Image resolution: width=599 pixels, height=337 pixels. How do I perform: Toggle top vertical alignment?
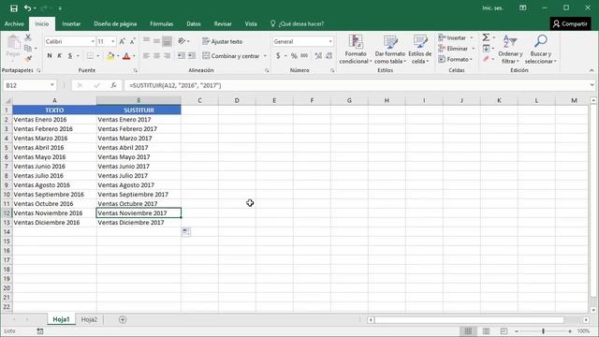(146, 41)
